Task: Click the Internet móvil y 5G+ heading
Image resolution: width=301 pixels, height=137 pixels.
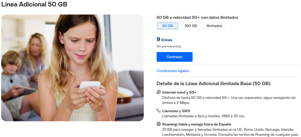Action: pyautogui.click(x=179, y=92)
